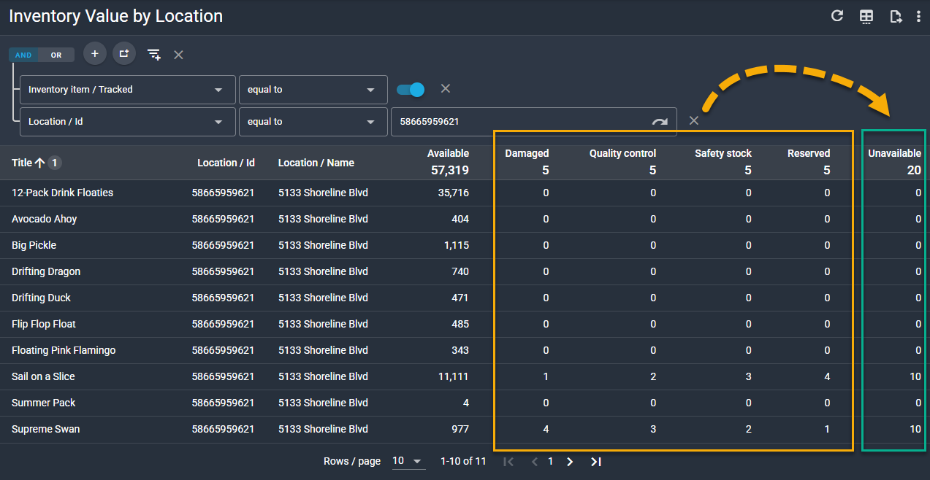Viewport: 930px width, 480px height.
Task: Sort by the Unavailable column header
Action: tap(894, 153)
